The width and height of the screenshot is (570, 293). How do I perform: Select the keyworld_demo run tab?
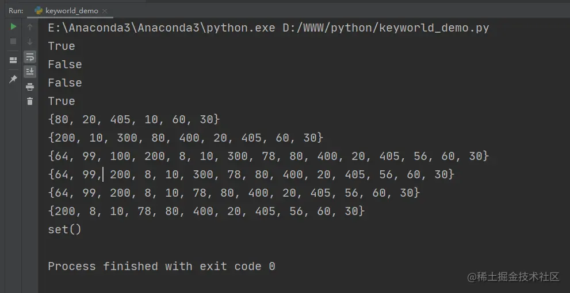[x=67, y=11]
